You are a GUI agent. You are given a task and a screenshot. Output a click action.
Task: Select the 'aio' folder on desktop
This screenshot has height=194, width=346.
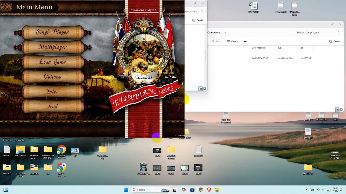coord(48,169)
